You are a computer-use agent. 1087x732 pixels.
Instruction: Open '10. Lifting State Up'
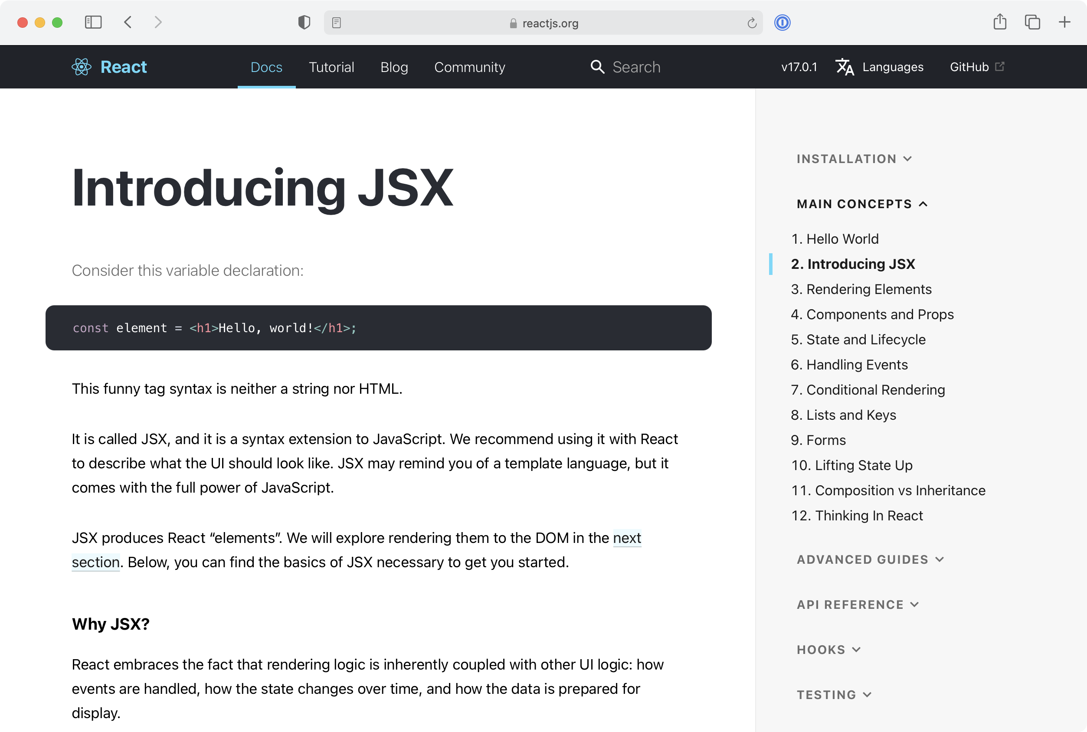point(851,465)
